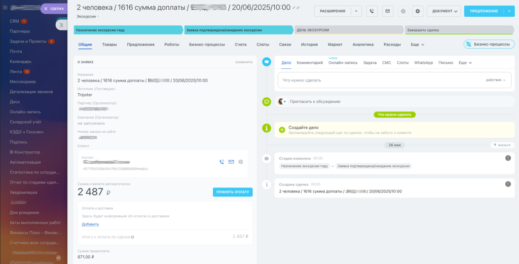Image resolution: width=519 pixels, height=264 pixels.
Task: Click the help icon next to Итого к оплате
Action: 133,237
